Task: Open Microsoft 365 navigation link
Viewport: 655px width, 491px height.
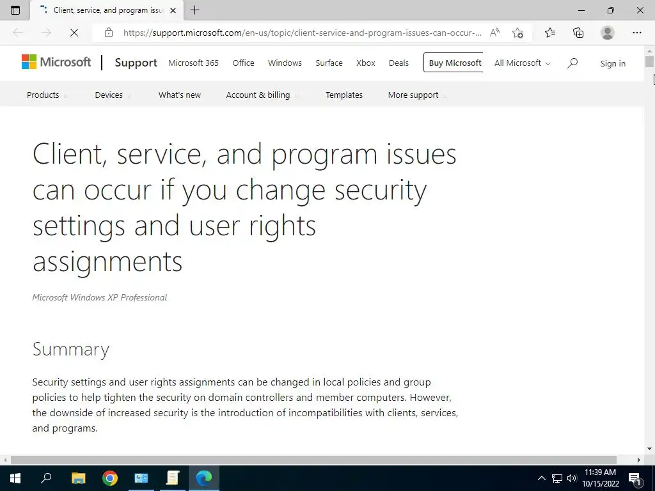Action: tap(193, 63)
